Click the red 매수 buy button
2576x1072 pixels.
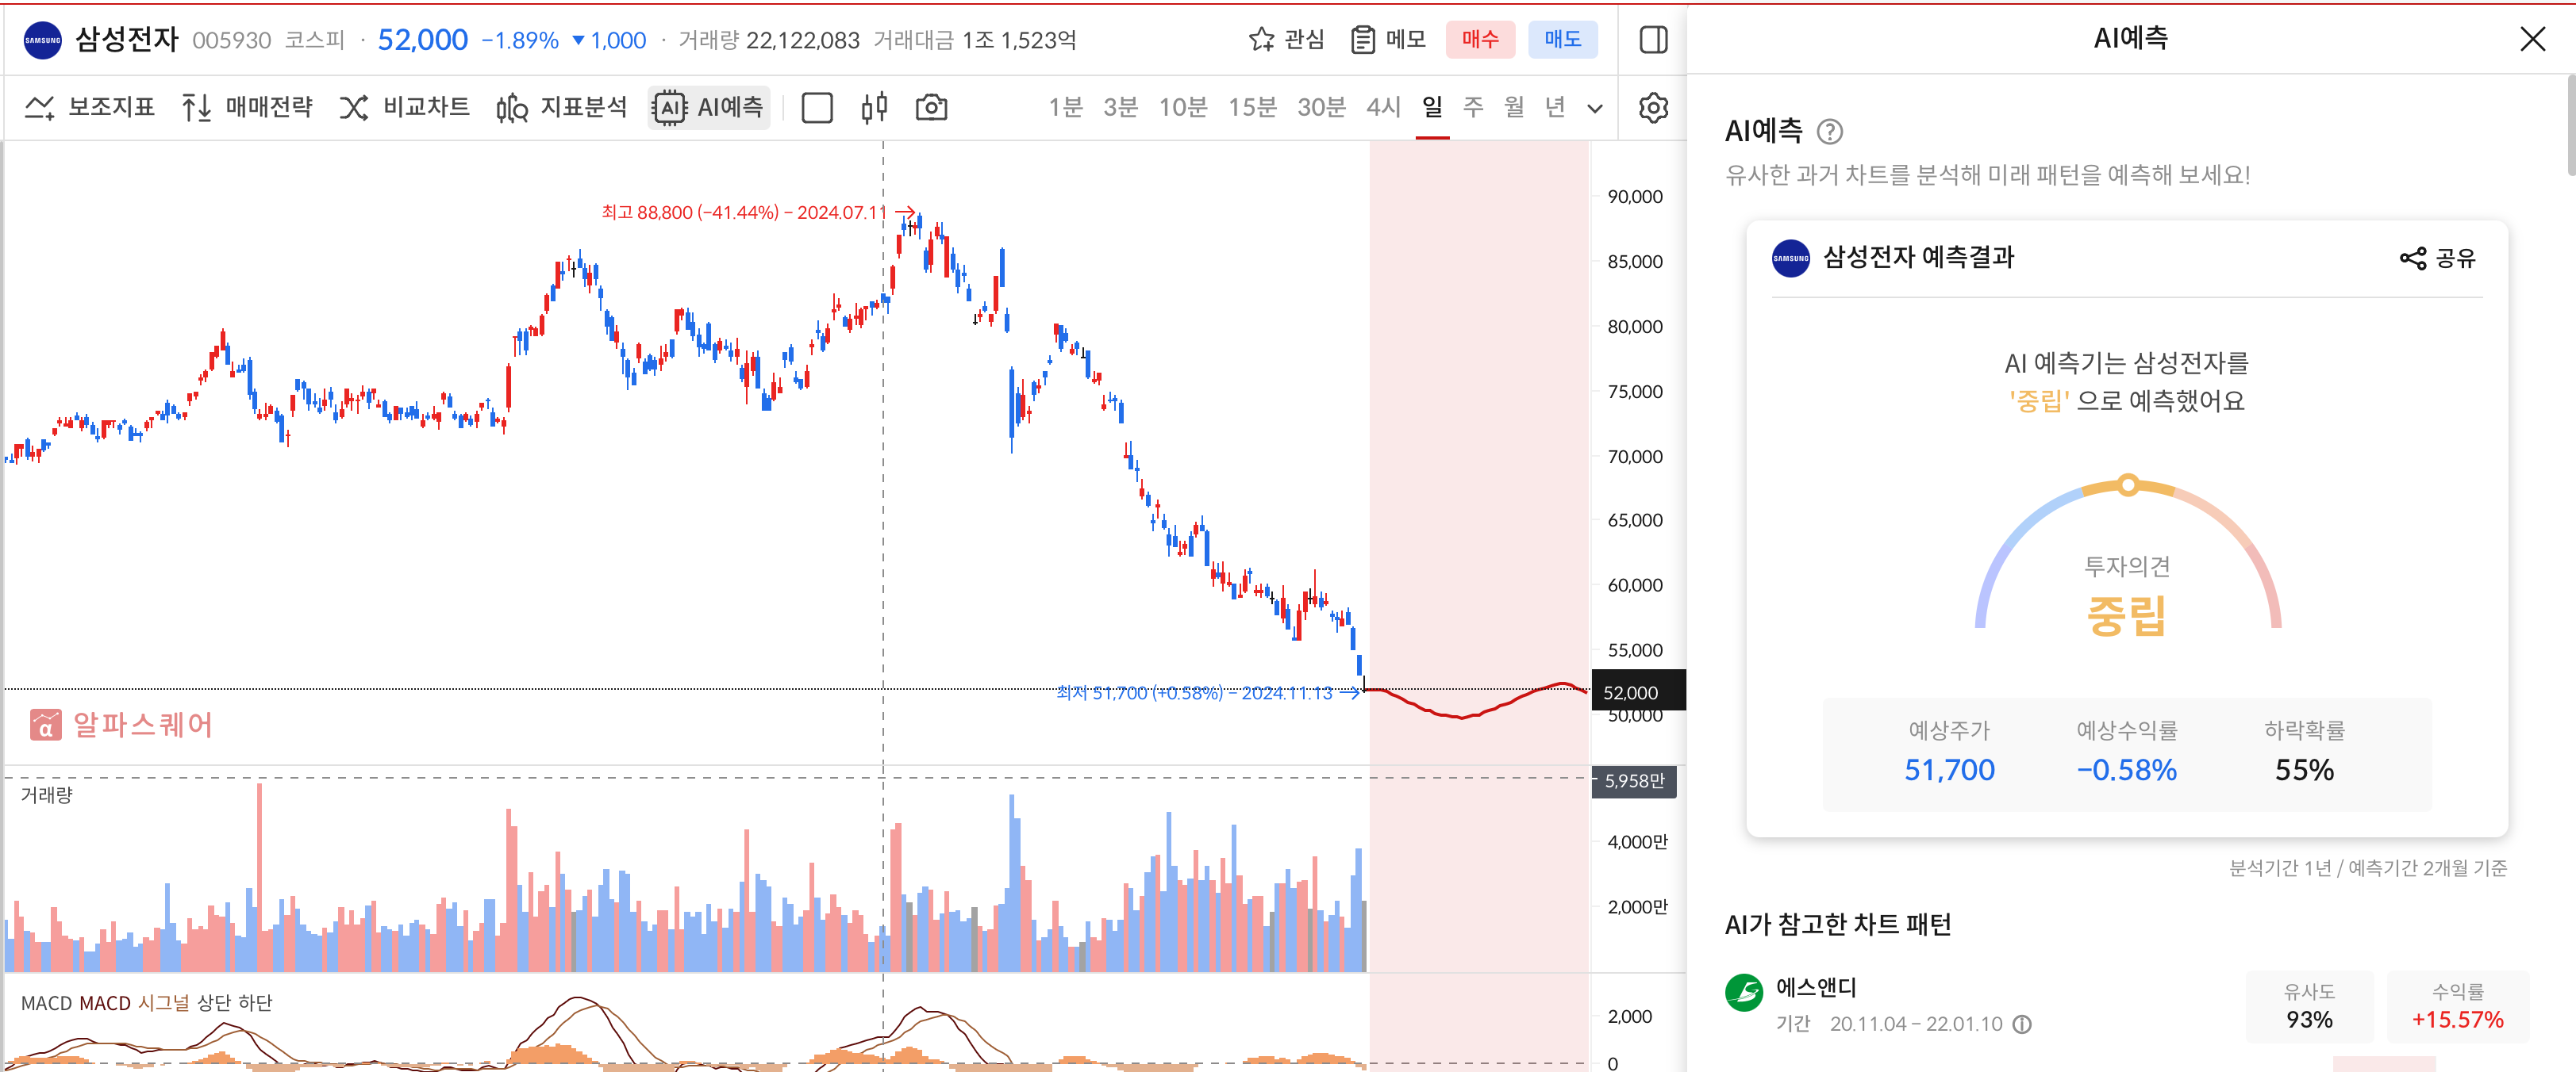(x=1480, y=40)
